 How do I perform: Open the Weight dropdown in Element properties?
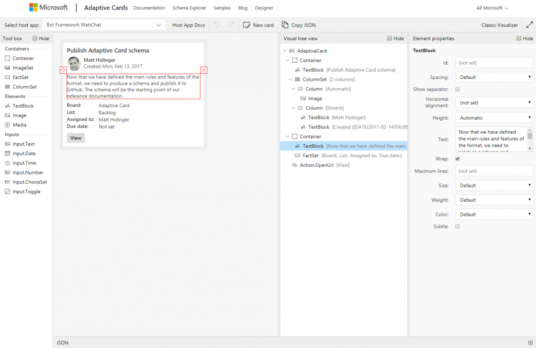coord(494,200)
